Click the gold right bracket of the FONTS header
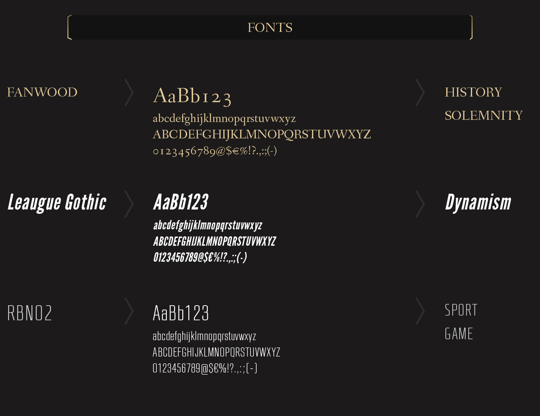 click(471, 28)
